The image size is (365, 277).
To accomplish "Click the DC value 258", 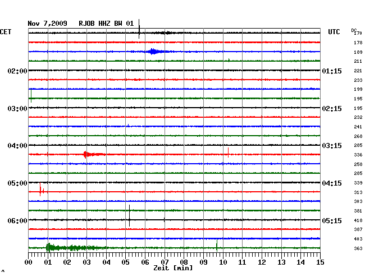I will (358, 164).
